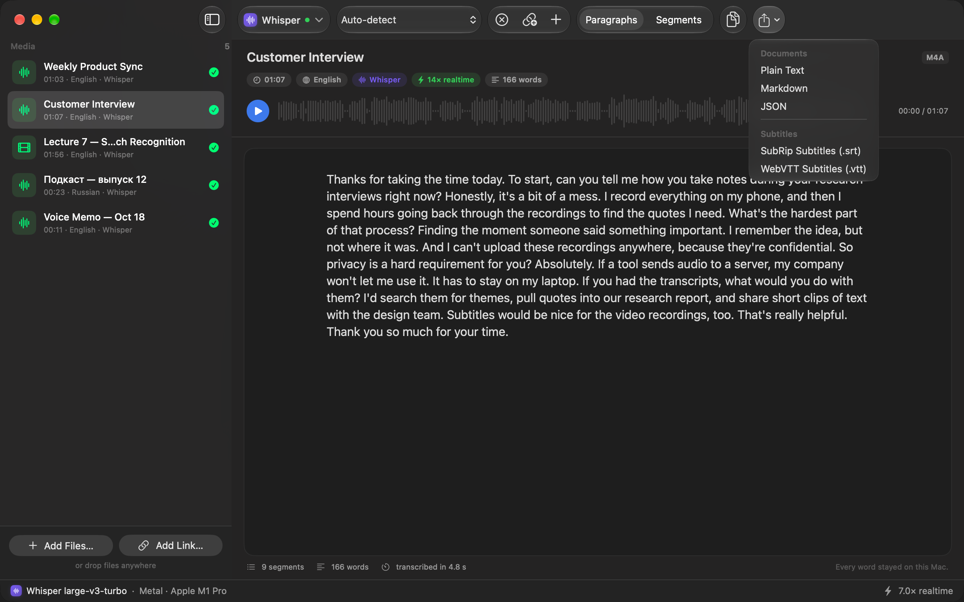Click the Customer Interview title heading
Screen dimensions: 964x602
pyautogui.click(x=305, y=57)
